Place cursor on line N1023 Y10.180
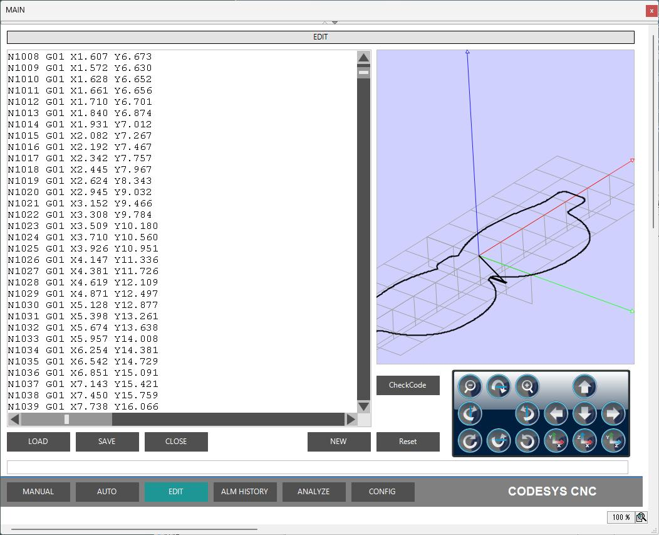Image resolution: width=659 pixels, height=535 pixels. coord(83,226)
